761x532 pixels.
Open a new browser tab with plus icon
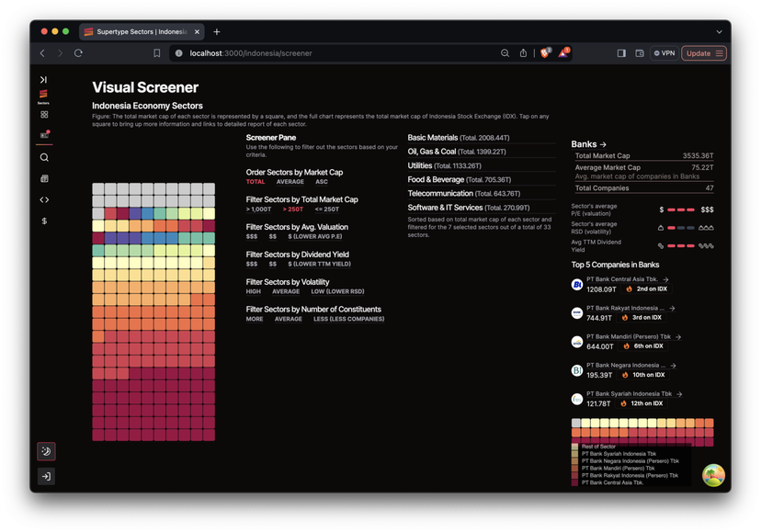pos(217,32)
